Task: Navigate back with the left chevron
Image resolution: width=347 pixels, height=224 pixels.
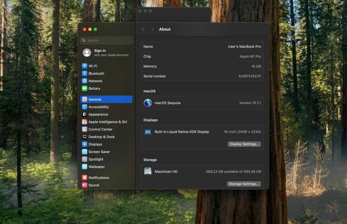Action: click(143, 29)
